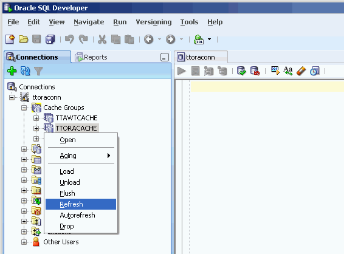344x254 pixels.
Task: Open the View menu
Action: (57, 22)
